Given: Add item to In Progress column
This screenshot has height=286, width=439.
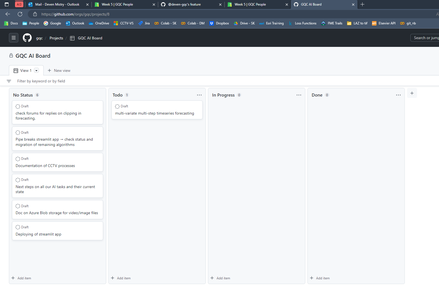Looking at the screenshot, I should [220, 278].
